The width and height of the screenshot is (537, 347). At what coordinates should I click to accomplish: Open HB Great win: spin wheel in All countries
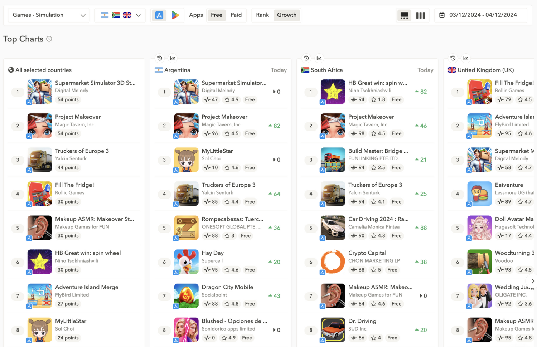(x=88, y=253)
